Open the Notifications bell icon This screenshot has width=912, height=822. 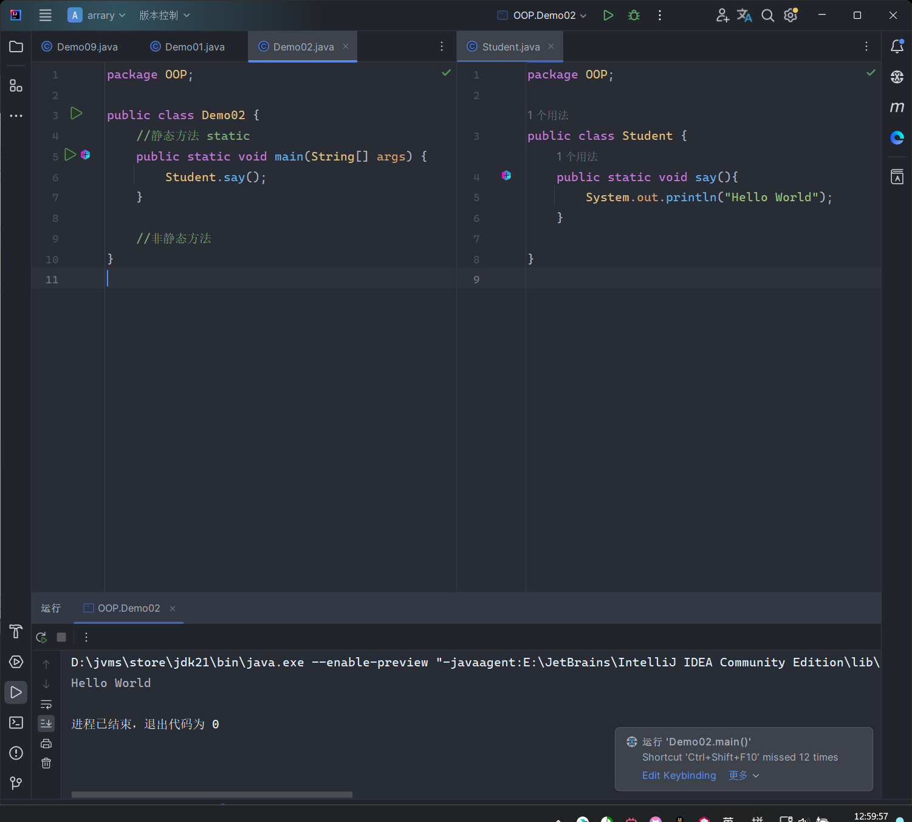(897, 47)
